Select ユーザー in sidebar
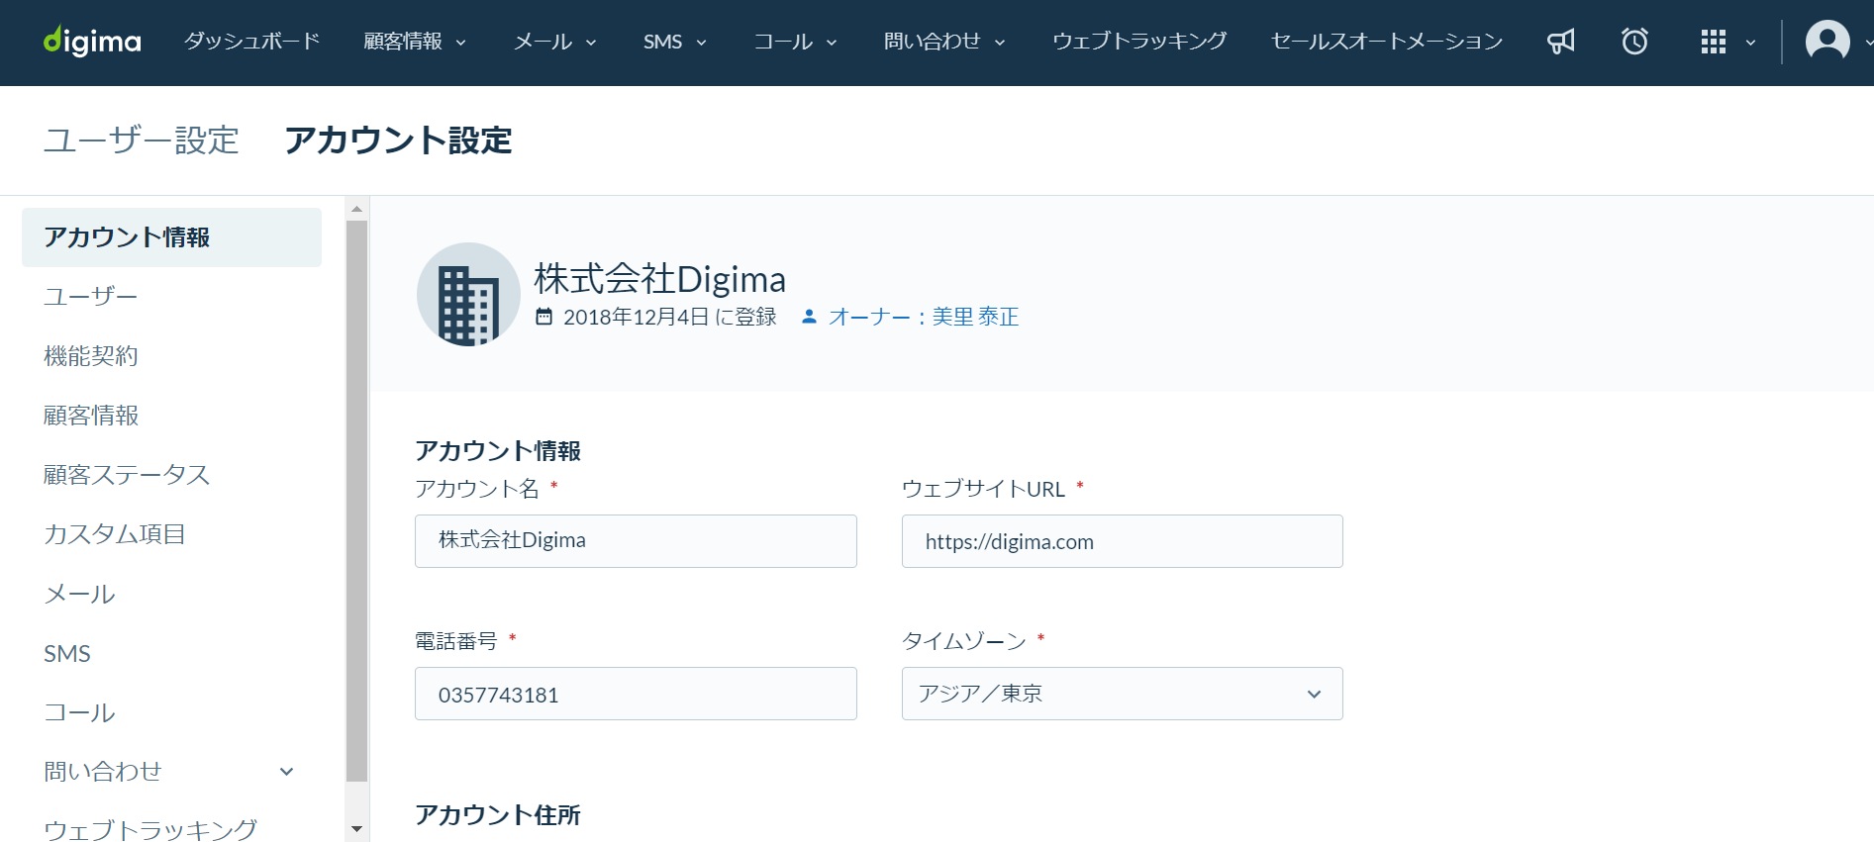This screenshot has height=842, width=1874. point(90,296)
